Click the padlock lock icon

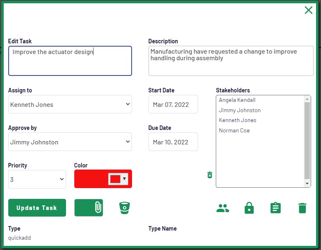point(249,208)
